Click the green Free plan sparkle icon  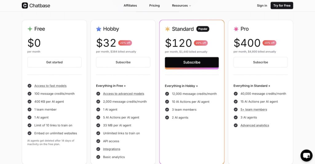click(x=30, y=29)
